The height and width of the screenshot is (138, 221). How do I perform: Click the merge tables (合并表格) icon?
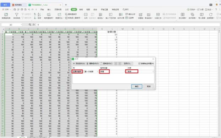192,15
